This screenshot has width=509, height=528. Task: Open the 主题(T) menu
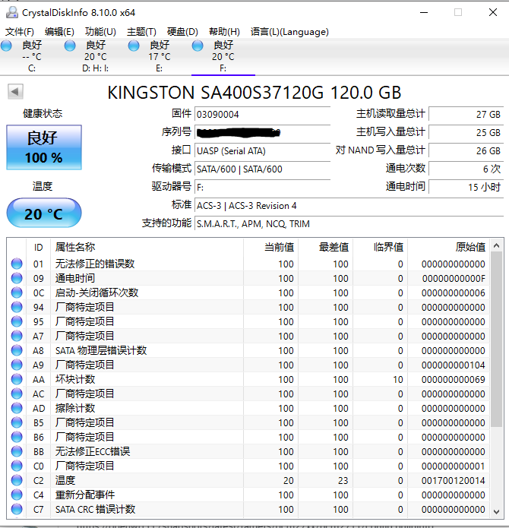[141, 32]
